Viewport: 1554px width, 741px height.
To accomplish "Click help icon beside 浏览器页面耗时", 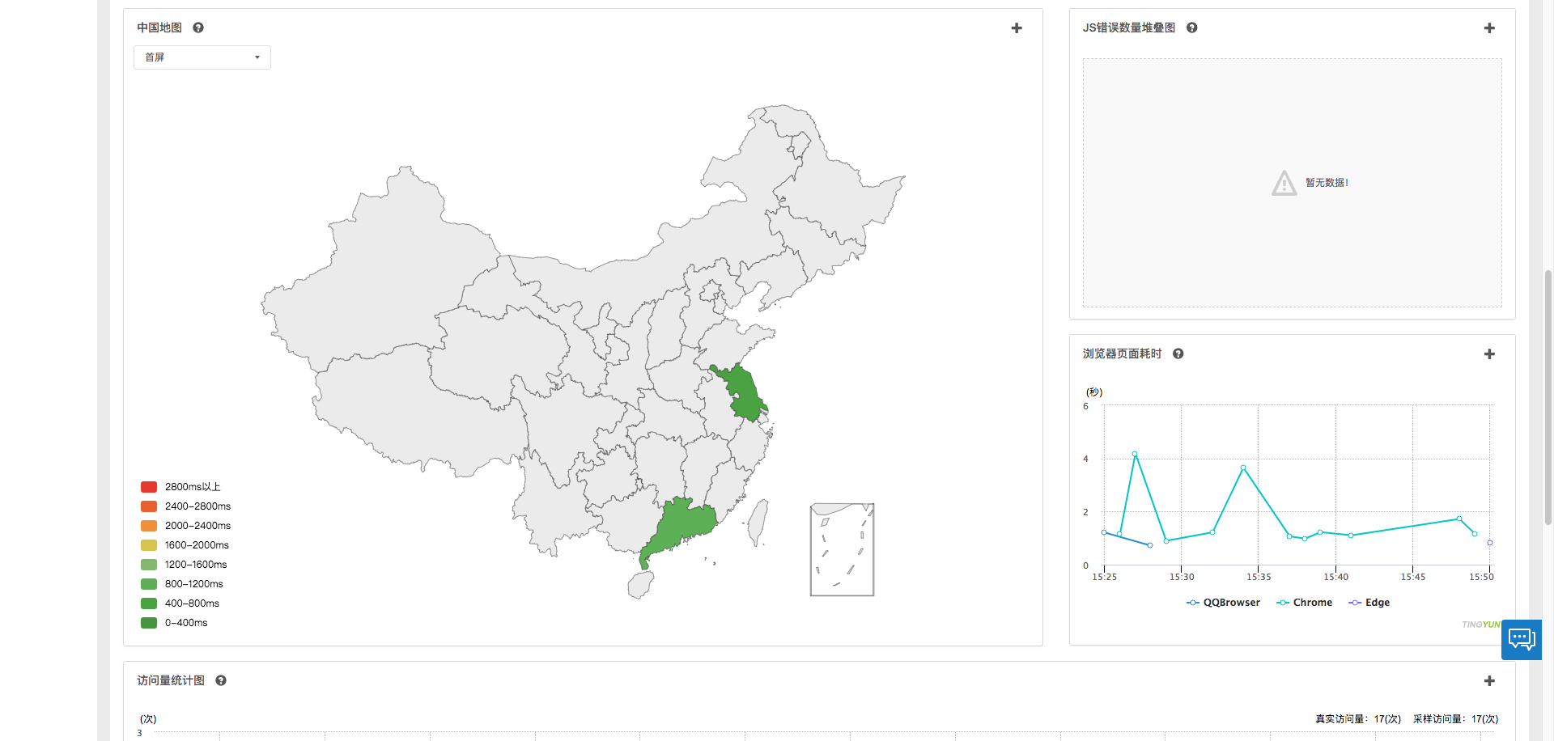I will (1178, 354).
